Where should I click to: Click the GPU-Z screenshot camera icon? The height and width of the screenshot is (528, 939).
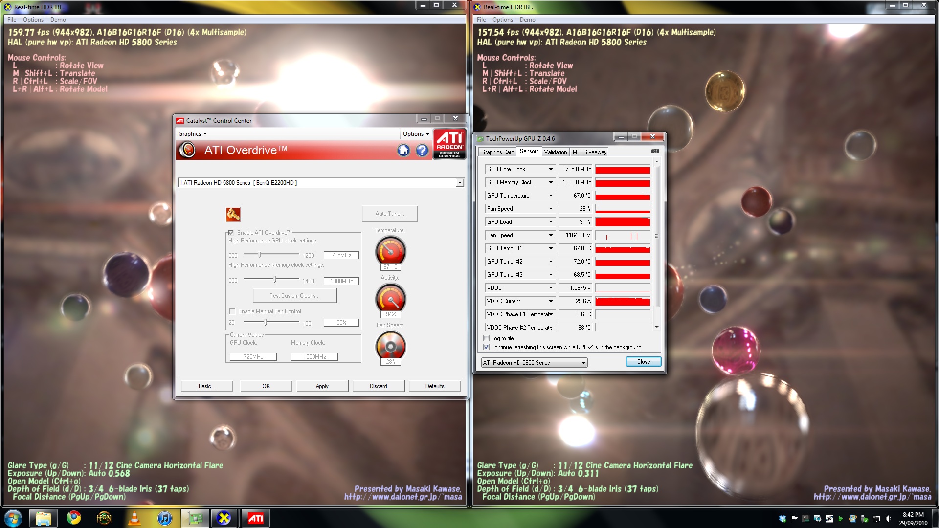(x=655, y=151)
